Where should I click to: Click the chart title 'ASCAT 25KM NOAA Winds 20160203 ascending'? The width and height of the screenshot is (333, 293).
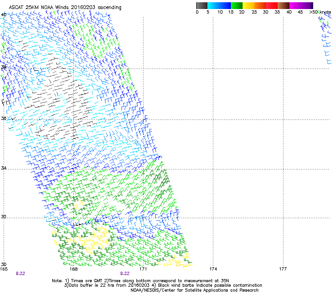[x=65, y=8]
